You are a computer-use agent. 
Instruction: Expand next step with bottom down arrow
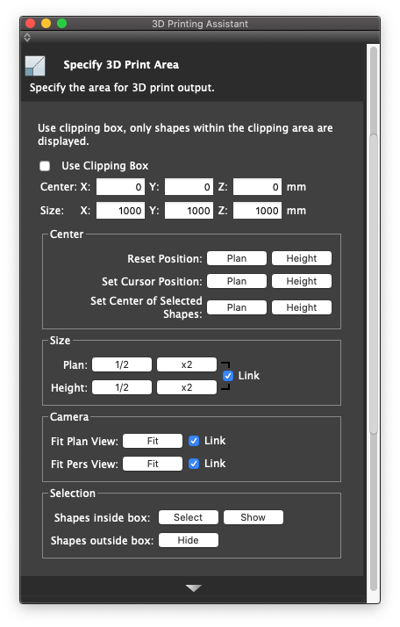[x=194, y=588]
